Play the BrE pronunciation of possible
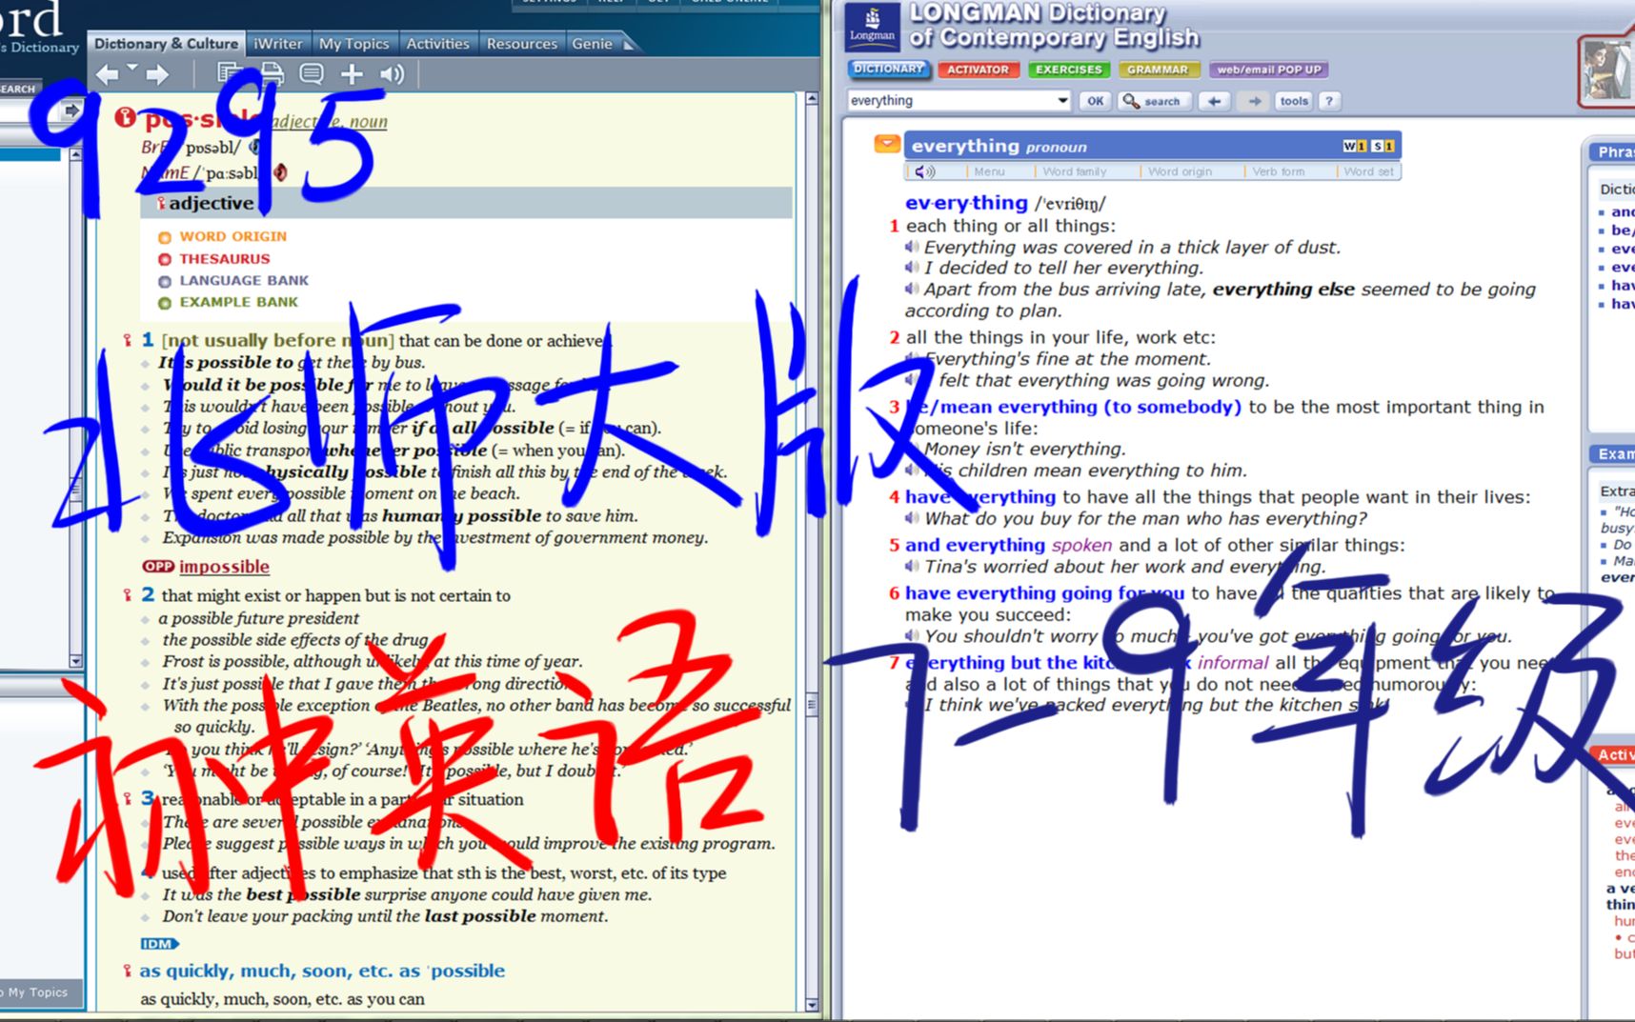This screenshot has width=1635, height=1022. coord(254,148)
